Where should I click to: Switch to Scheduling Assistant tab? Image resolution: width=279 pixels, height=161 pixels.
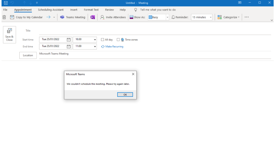[51, 10]
